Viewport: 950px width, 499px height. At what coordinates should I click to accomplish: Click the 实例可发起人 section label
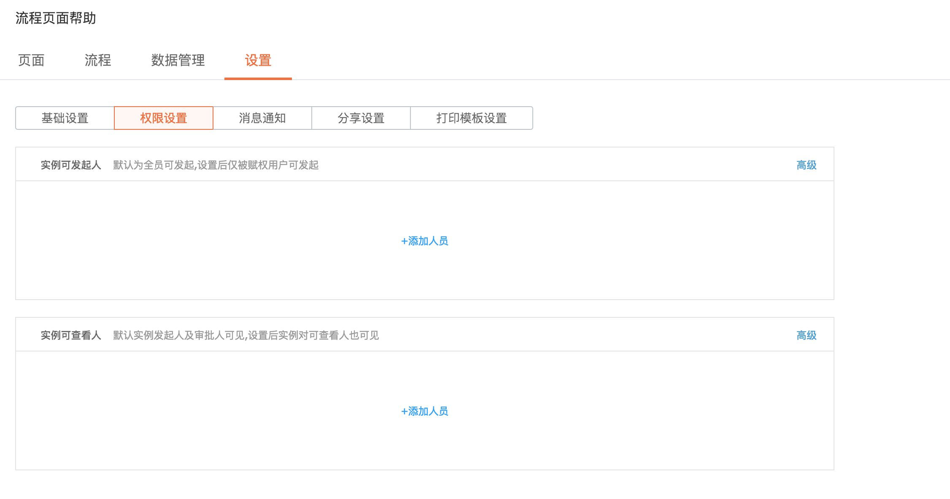[x=71, y=165]
